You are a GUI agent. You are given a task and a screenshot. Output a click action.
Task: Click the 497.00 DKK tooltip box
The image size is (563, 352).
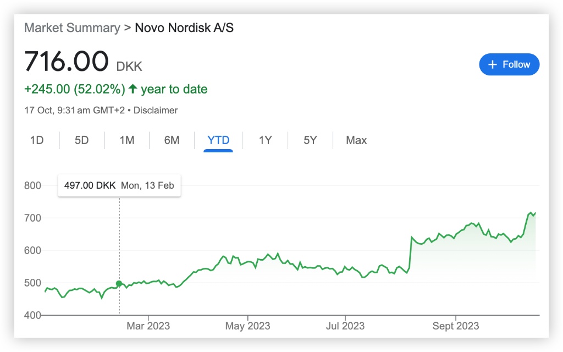[119, 185]
